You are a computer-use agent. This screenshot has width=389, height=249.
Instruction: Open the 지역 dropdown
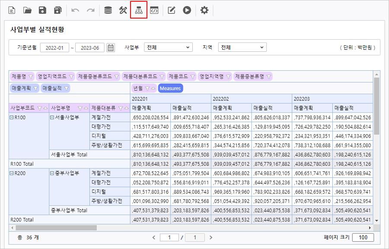242,47
